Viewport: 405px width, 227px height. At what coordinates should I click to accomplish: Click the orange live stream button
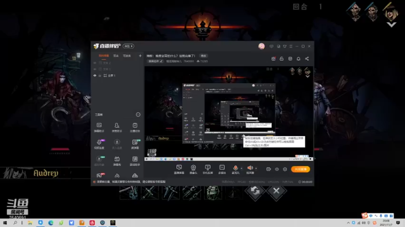click(300, 169)
